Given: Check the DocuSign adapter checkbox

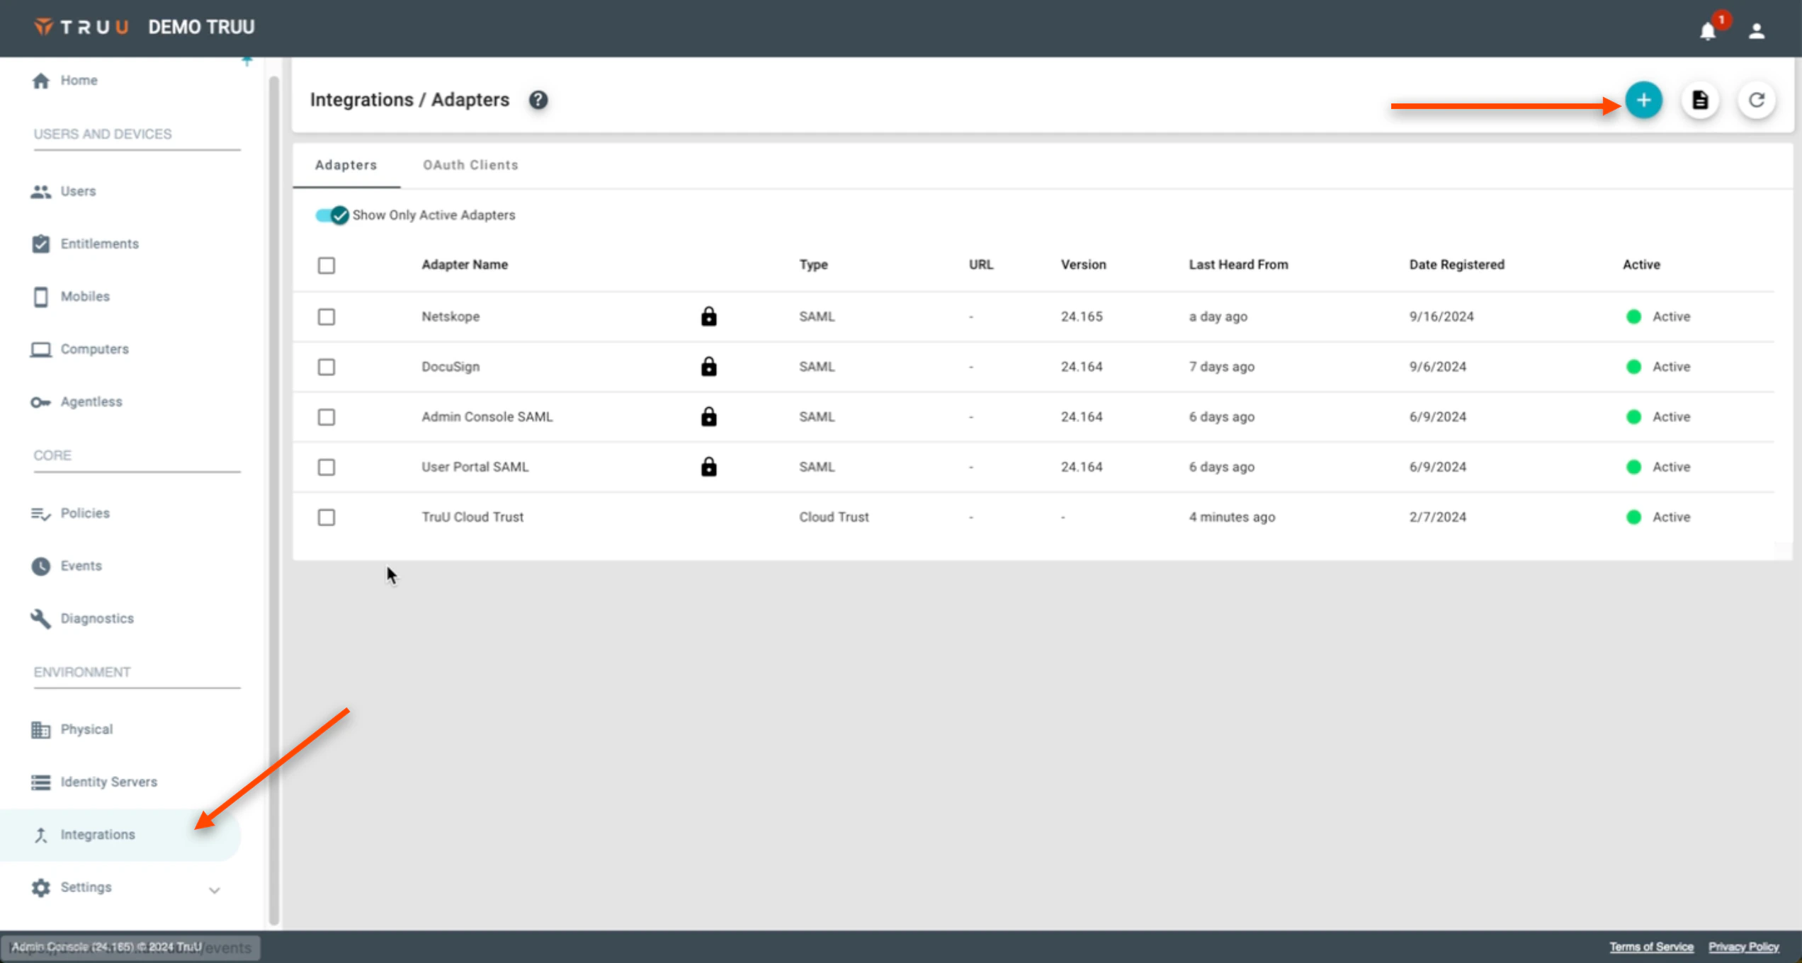Looking at the screenshot, I should pyautogui.click(x=326, y=367).
